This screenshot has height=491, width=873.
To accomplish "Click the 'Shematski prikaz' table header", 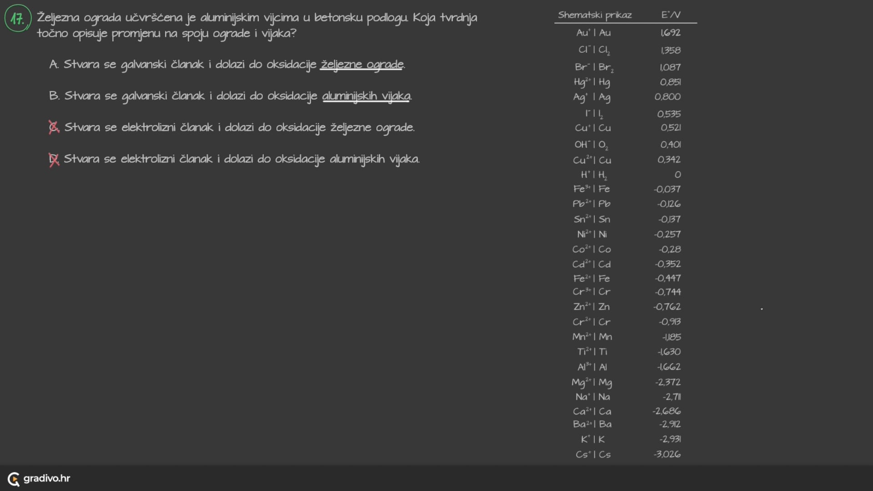I will click(595, 15).
